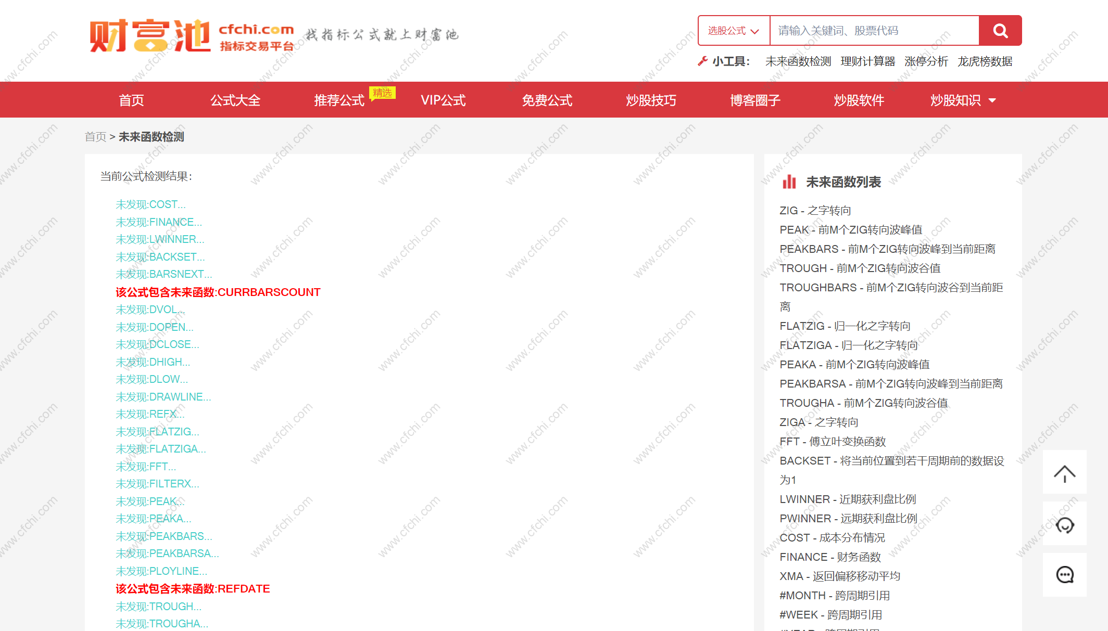The height and width of the screenshot is (631, 1108).
Task: Select the 免费公式 nav item
Action: 547,100
